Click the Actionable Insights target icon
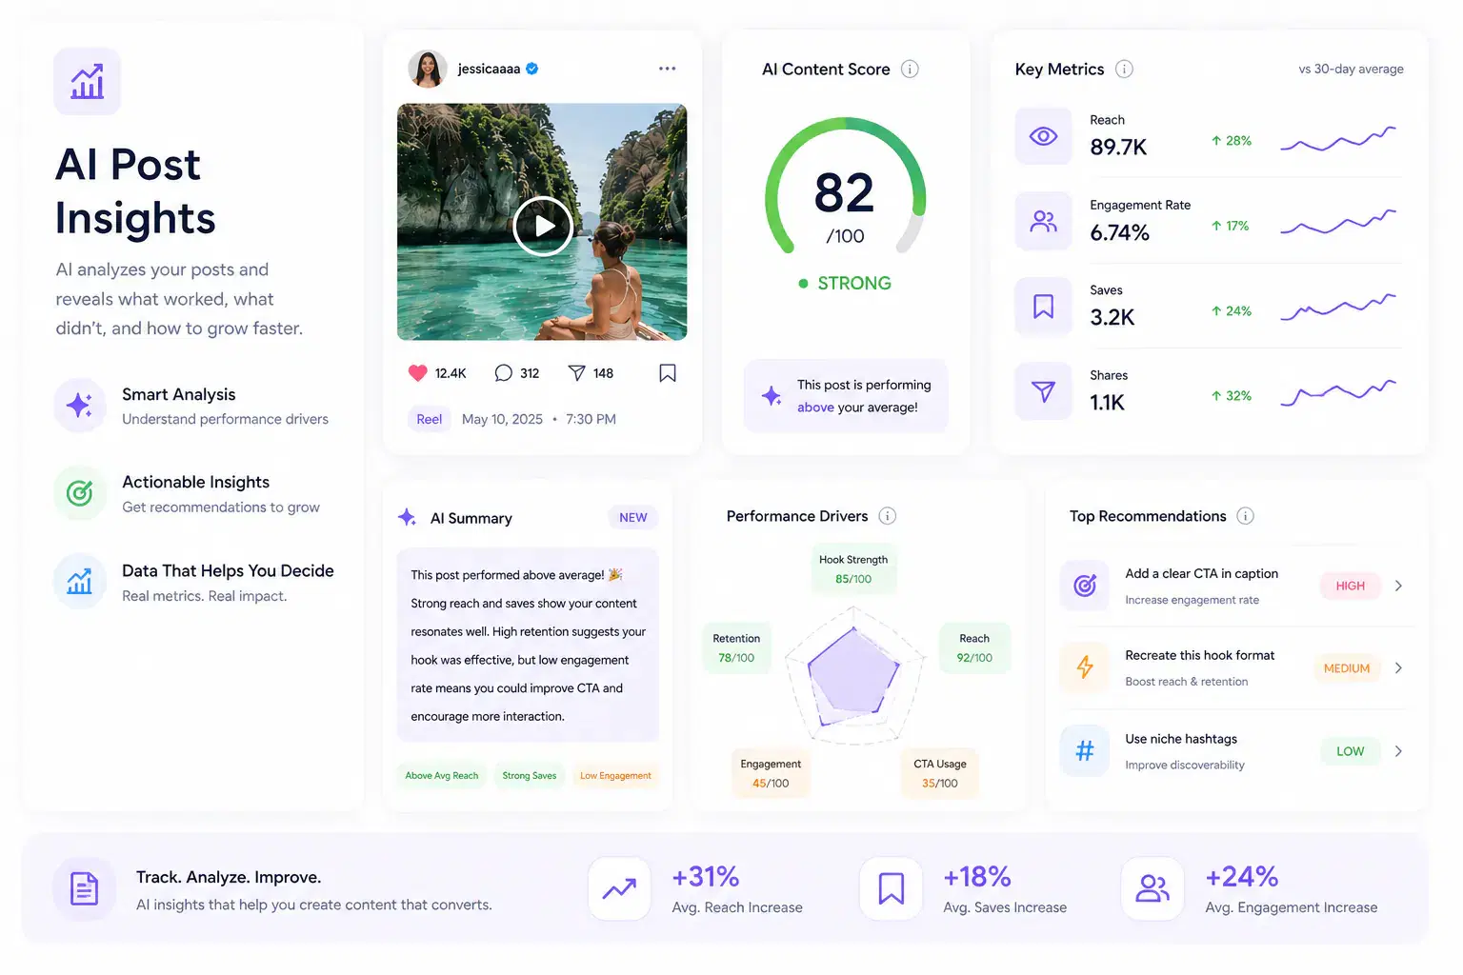The height and width of the screenshot is (975, 1463). [x=80, y=493]
